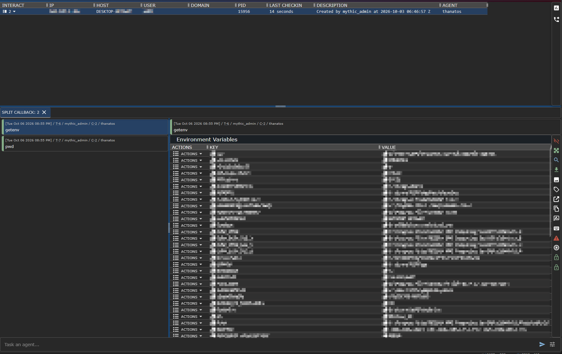Screen dimensions: 562x354
Task: Click the blue magnifier search icon
Action: [x=556, y=160]
